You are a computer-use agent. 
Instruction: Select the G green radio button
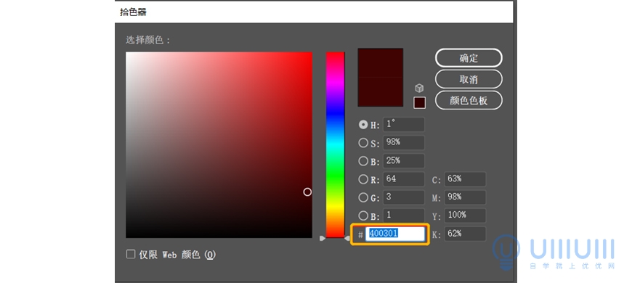363,197
